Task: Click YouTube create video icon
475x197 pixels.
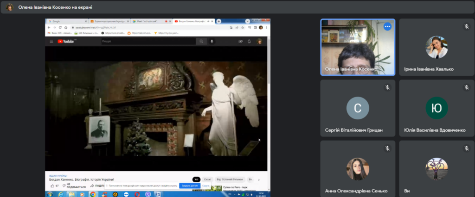Action: (x=240, y=41)
